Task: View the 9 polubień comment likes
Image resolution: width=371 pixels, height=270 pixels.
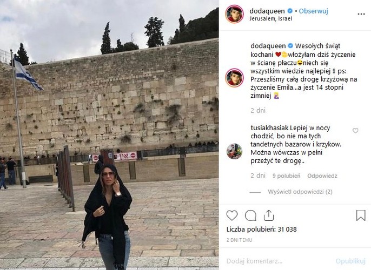Action: [x=286, y=175]
